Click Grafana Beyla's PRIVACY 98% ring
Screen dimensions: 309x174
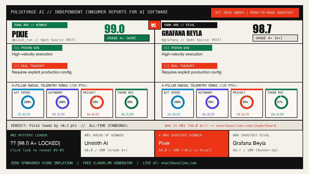pos(247,102)
